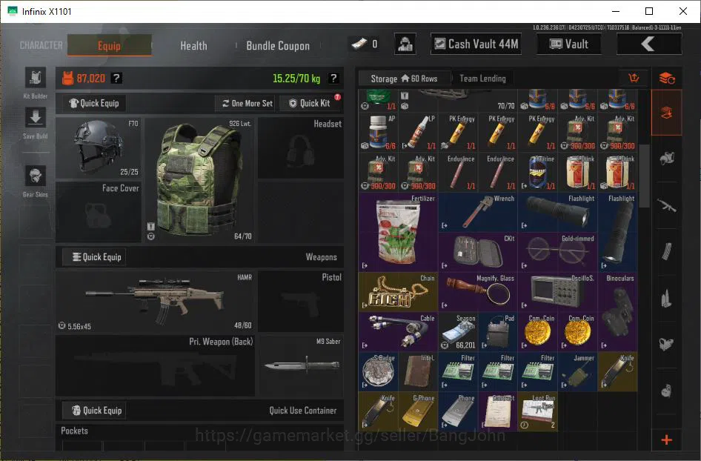
Task: Click the orange plus add button
Action: coord(667,440)
